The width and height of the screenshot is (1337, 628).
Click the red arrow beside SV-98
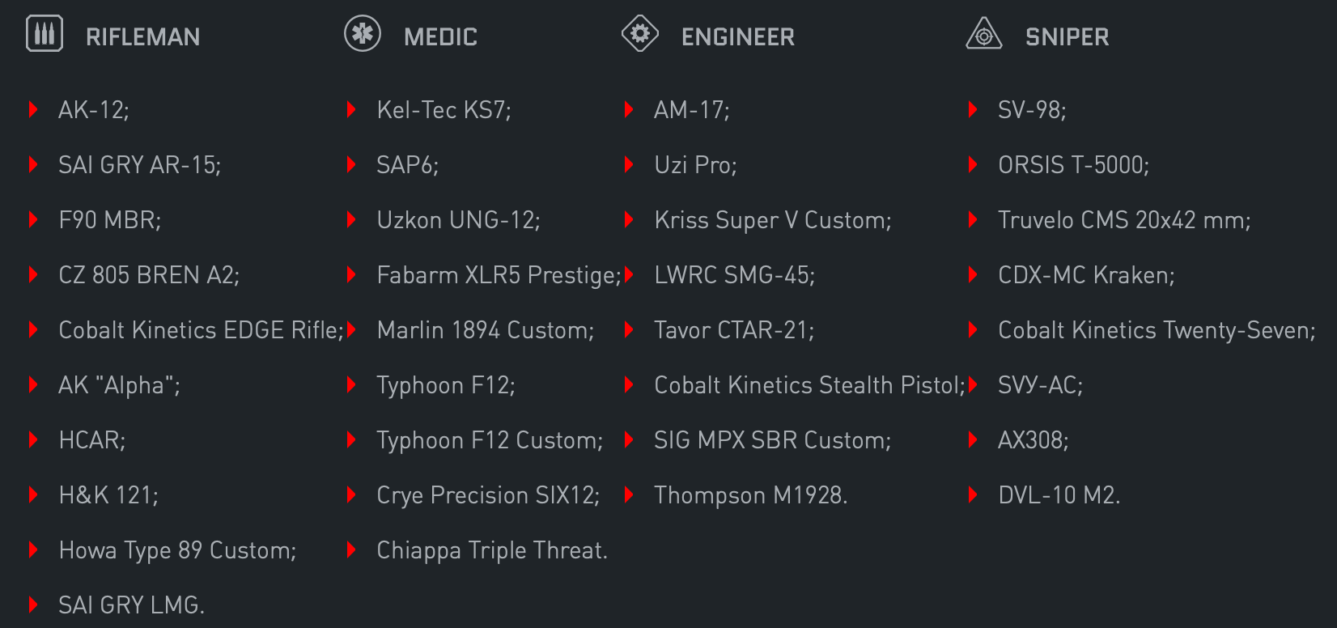coord(973,109)
